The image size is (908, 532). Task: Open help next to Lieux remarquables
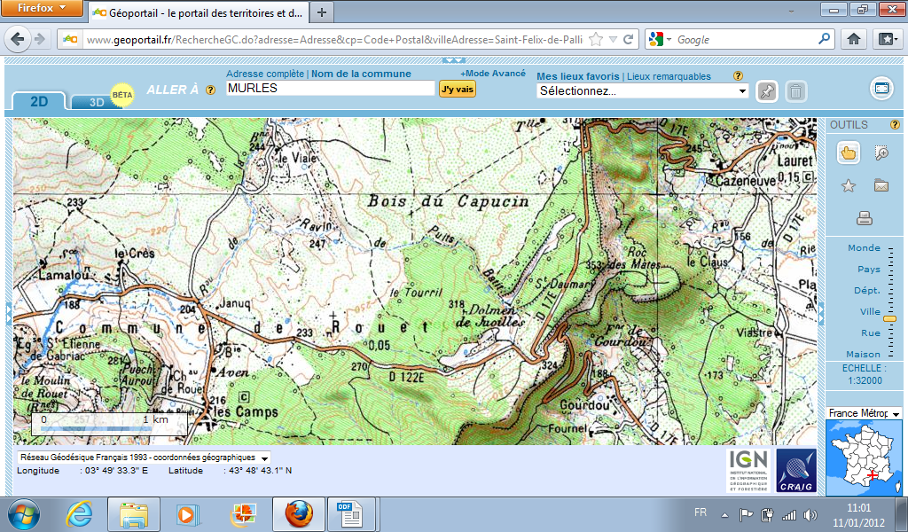(x=738, y=76)
